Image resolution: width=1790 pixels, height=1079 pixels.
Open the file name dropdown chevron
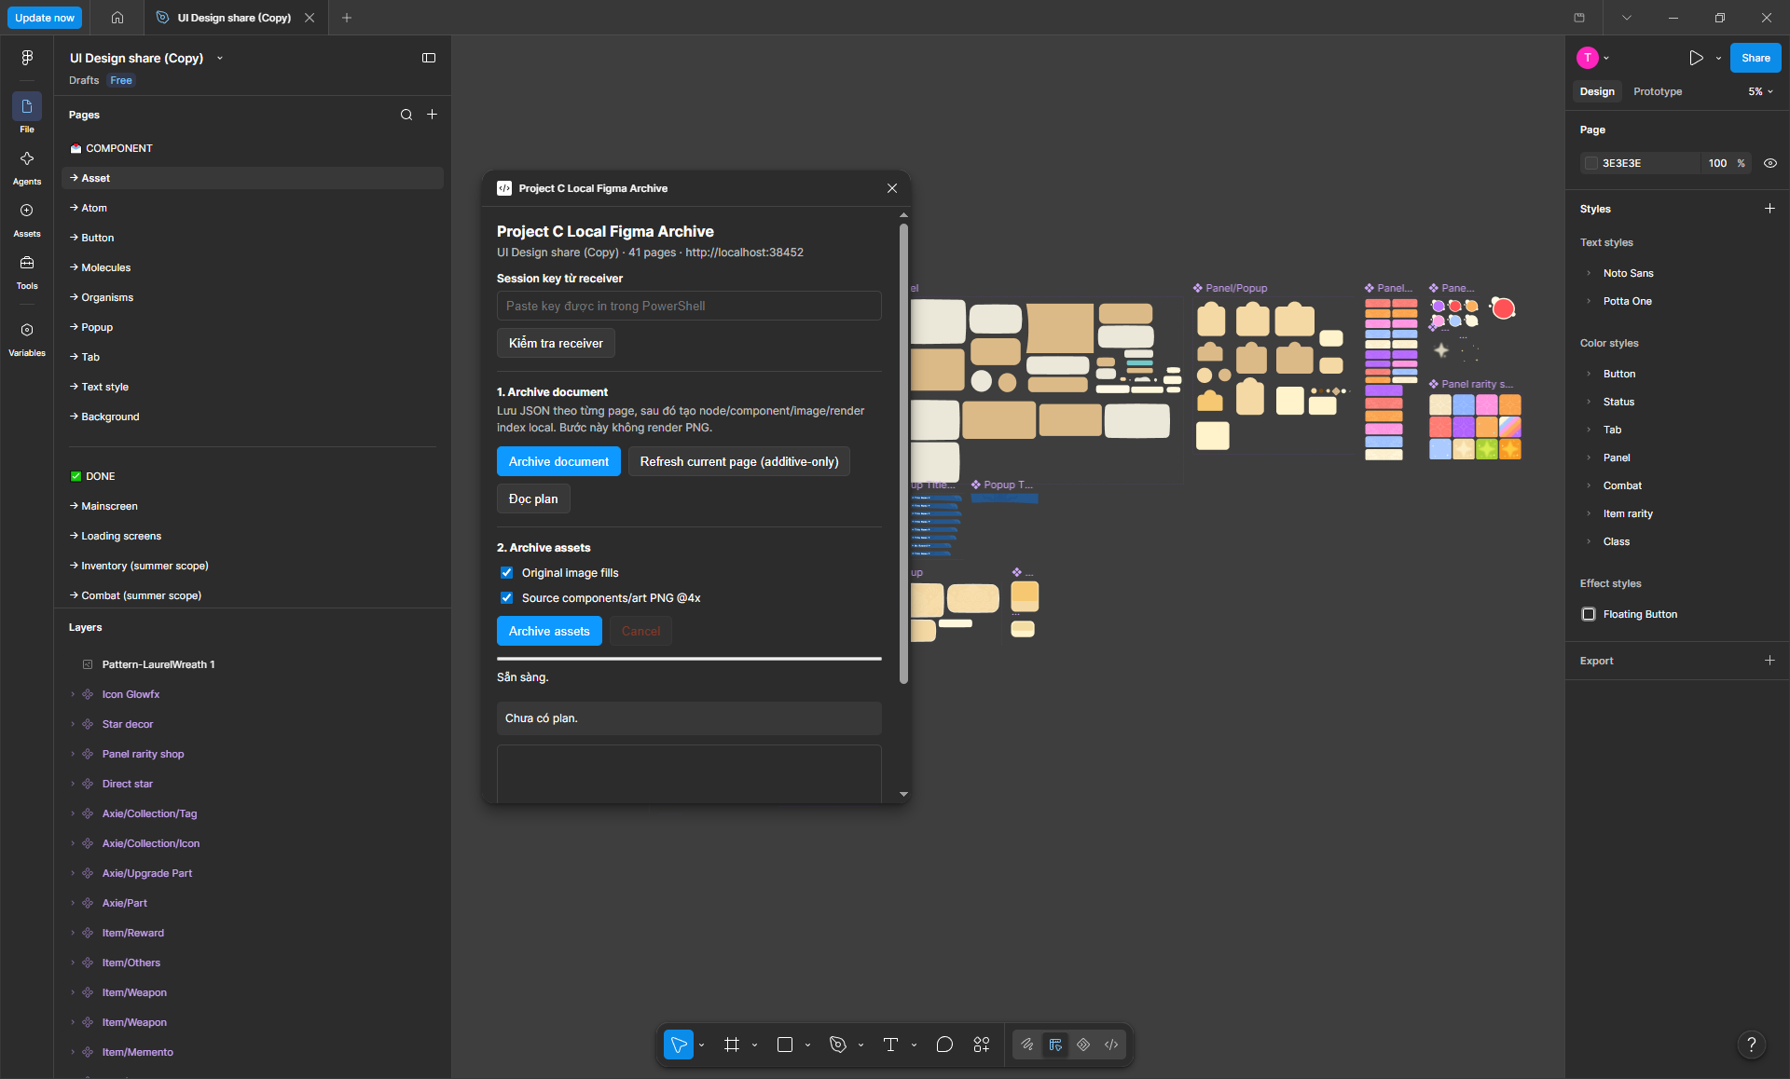click(220, 58)
